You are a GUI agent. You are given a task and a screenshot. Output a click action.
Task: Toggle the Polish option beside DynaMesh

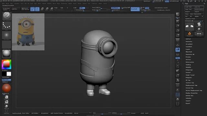tap(147, 8)
